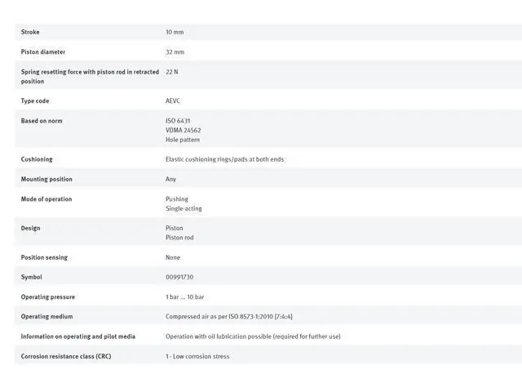Select the symbol number 00991730
Screen dimensions: 522x392
tap(179, 277)
